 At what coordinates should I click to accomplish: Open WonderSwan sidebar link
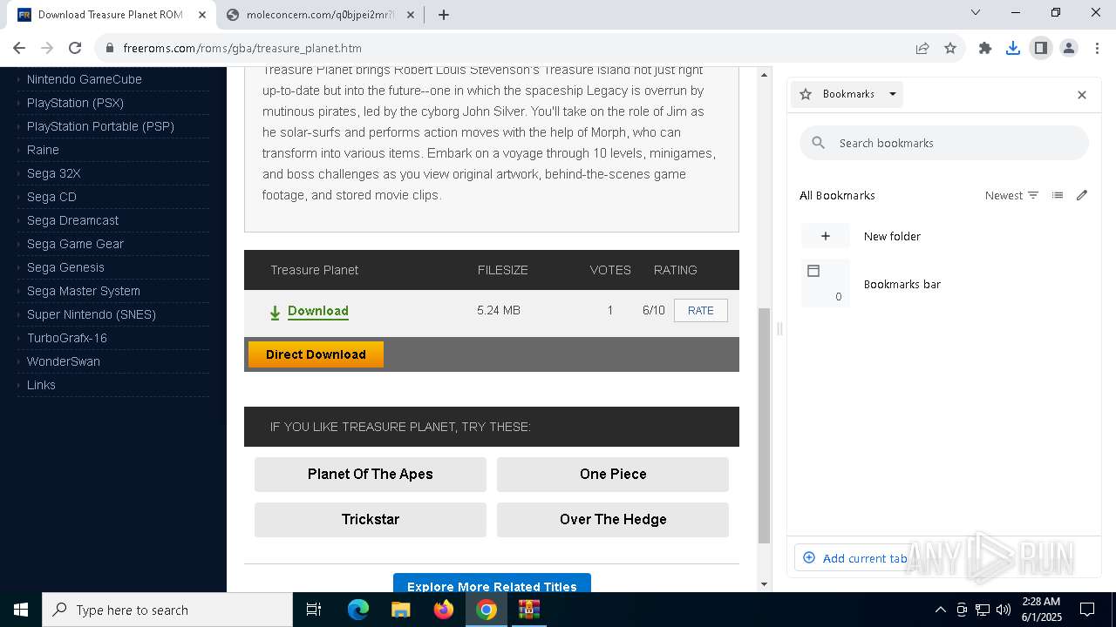click(x=64, y=361)
